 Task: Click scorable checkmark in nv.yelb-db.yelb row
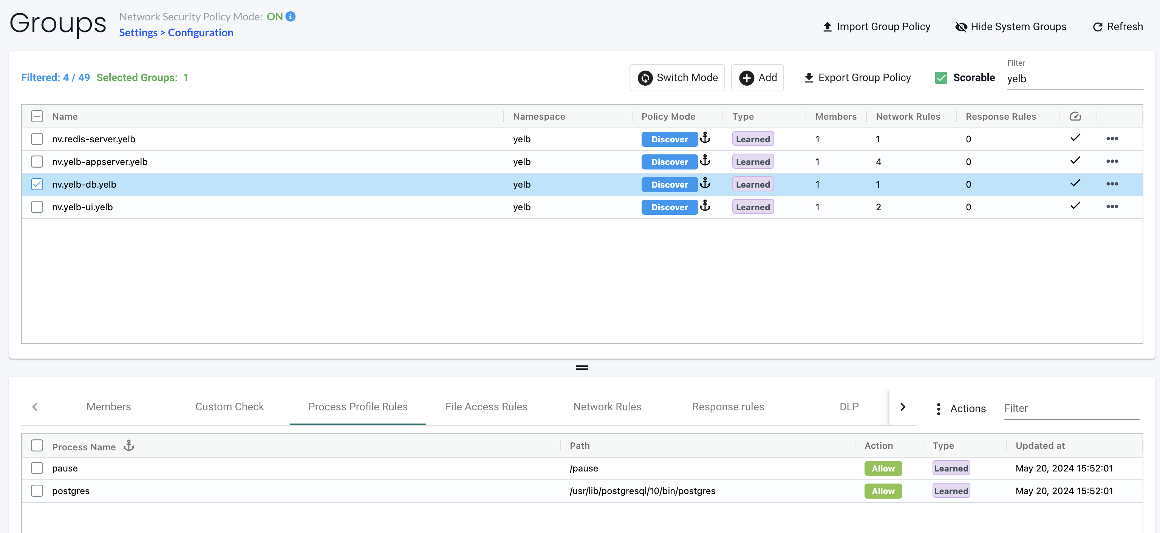1075,183
